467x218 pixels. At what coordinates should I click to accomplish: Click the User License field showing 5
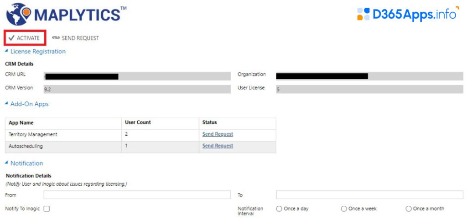tap(369, 89)
